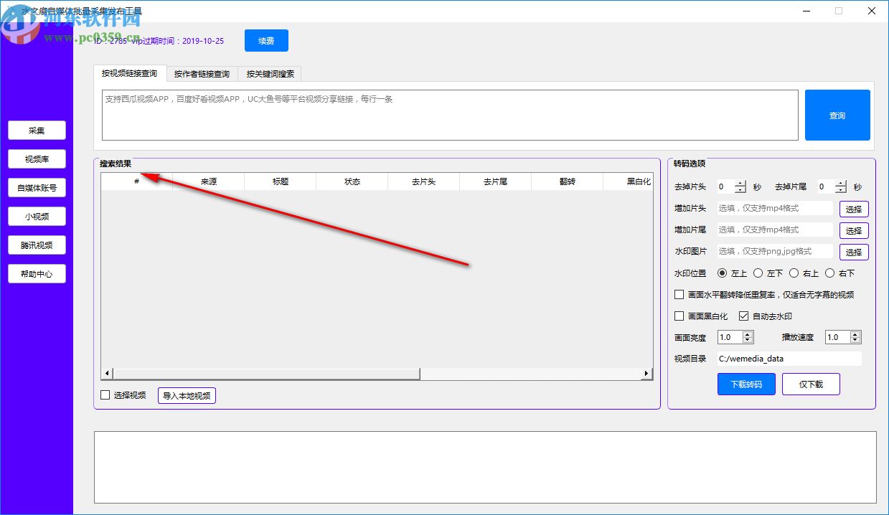Click the 下载转码 button
Screen dimensions: 889x515
pos(746,384)
